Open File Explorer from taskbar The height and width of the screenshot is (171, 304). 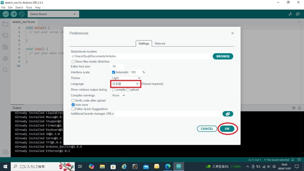[102, 167]
